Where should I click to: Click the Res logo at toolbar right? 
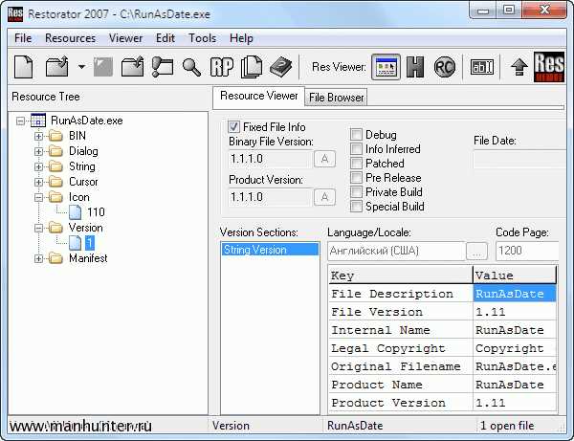click(548, 67)
